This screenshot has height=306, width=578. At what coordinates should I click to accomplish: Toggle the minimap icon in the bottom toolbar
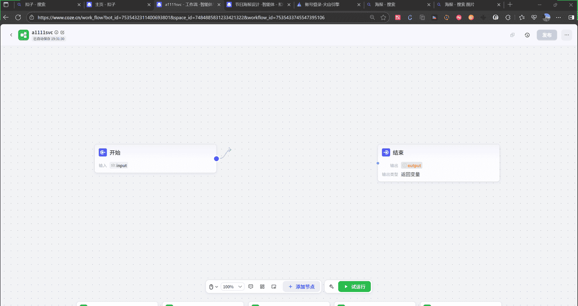[x=274, y=287]
